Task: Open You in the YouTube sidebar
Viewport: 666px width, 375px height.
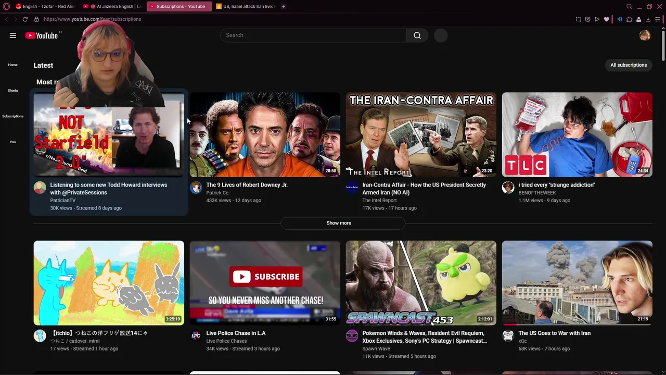Action: (x=13, y=142)
